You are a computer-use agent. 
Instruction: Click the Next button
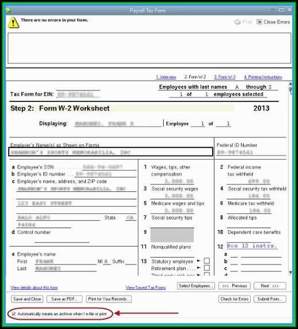point(270,286)
